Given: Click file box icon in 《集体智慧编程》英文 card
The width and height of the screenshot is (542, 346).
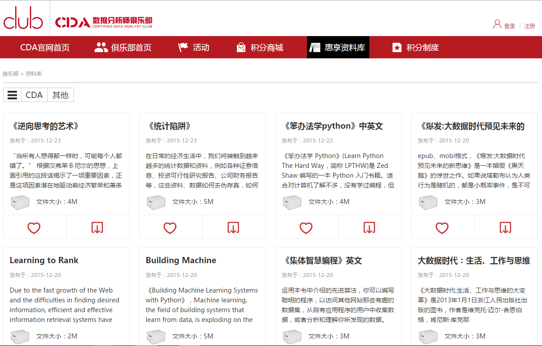Looking at the screenshot, I should click(292, 337).
